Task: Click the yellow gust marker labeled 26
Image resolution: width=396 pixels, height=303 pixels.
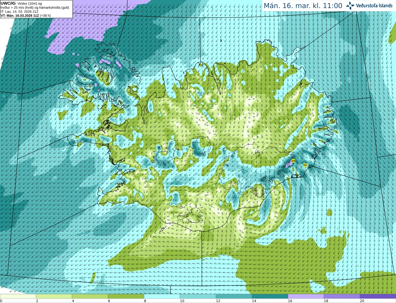Action: [293, 161]
